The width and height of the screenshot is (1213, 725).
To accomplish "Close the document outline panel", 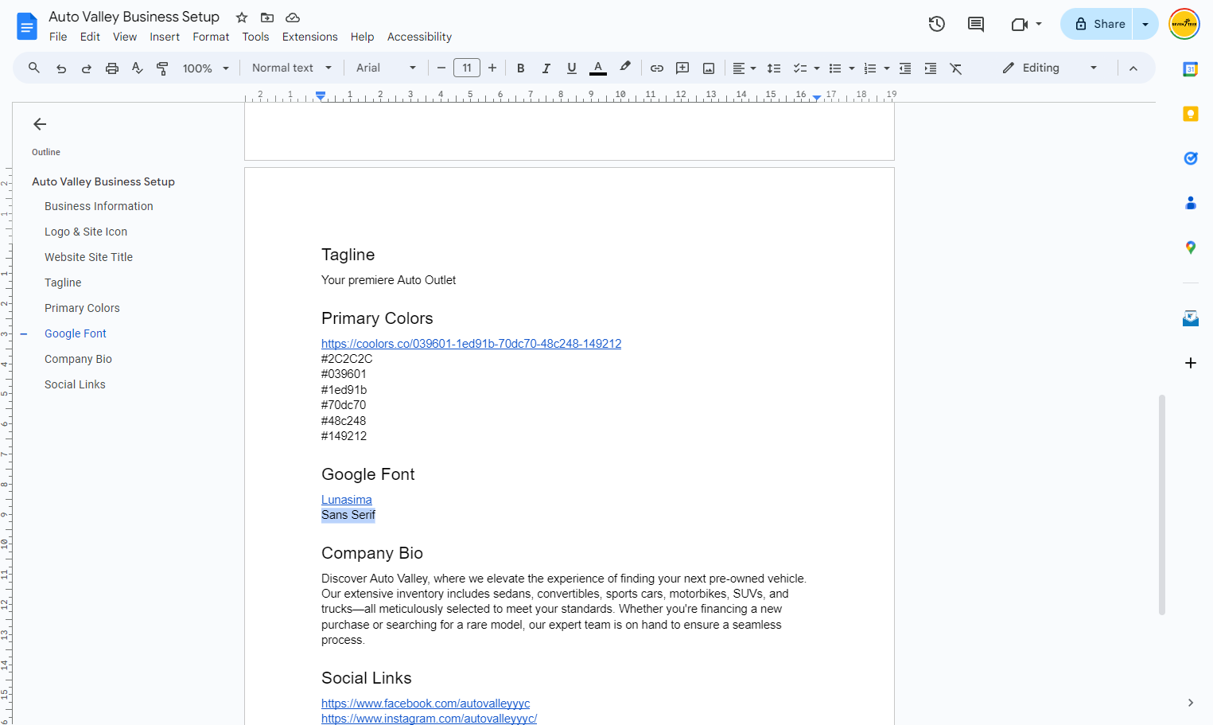I will coord(40,124).
